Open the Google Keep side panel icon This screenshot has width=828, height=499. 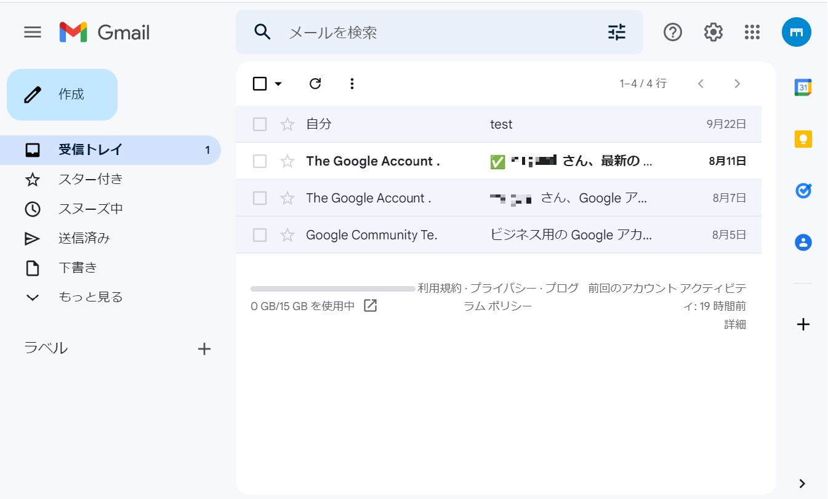803,140
